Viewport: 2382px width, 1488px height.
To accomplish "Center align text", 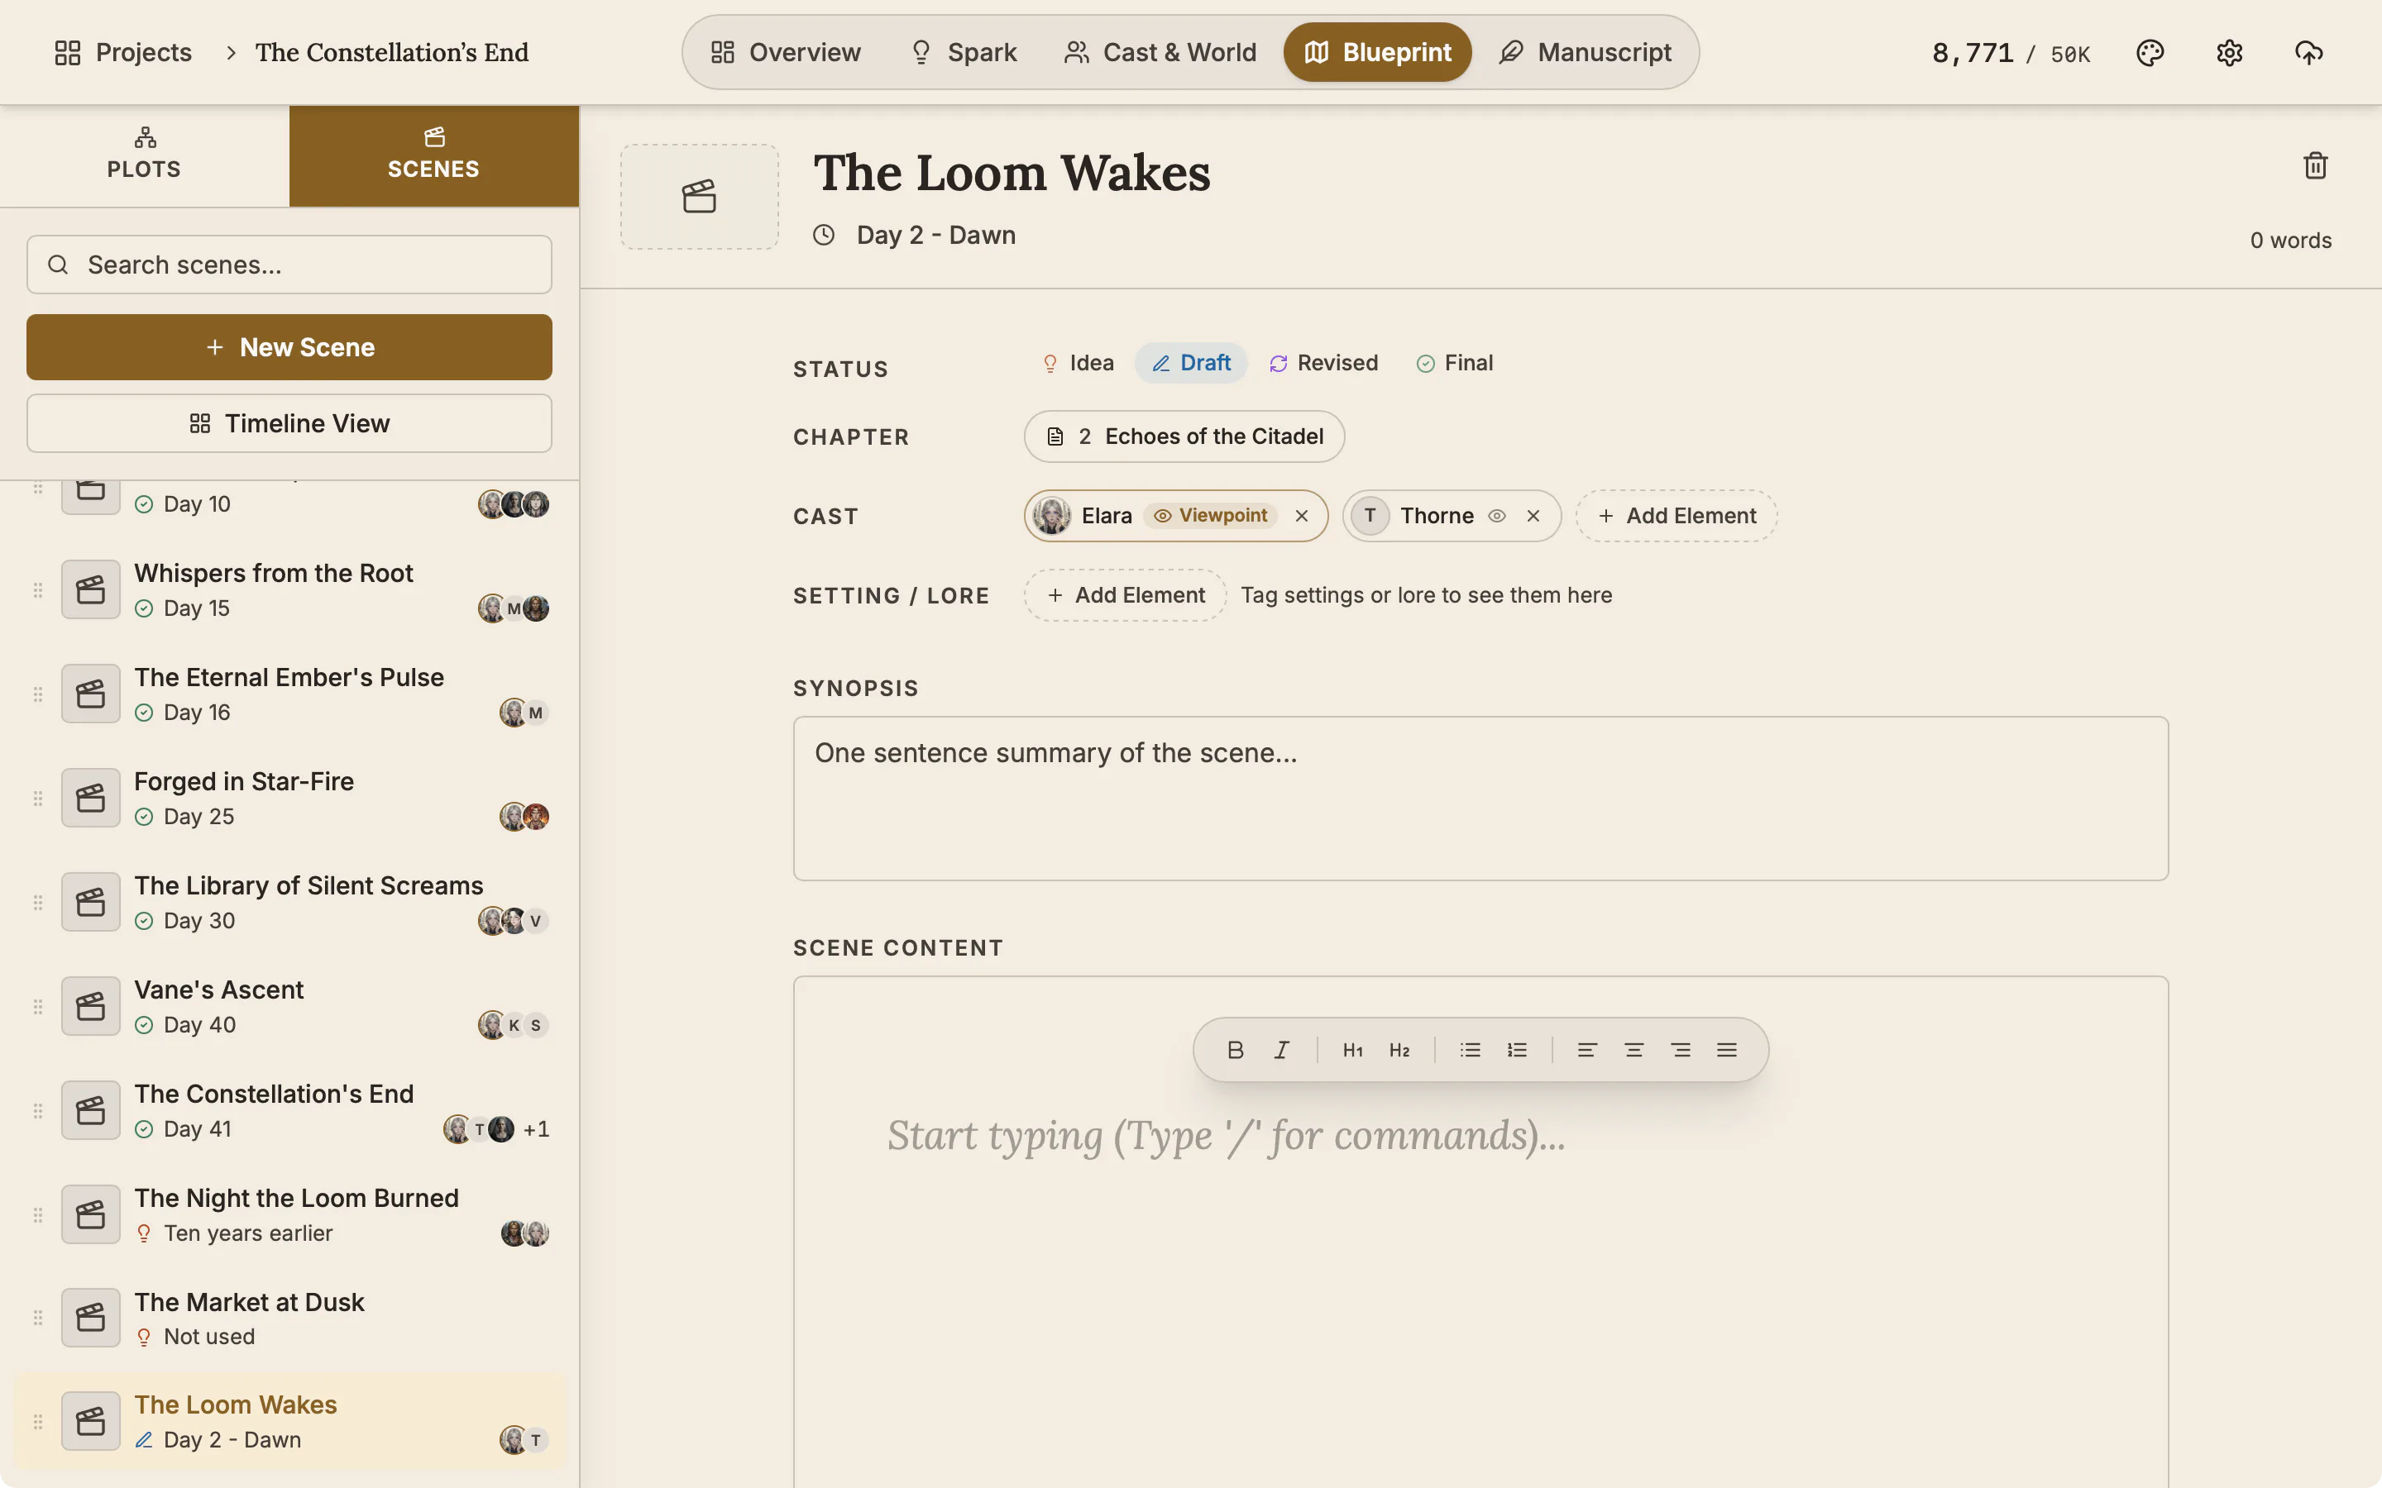I will click(1634, 1050).
